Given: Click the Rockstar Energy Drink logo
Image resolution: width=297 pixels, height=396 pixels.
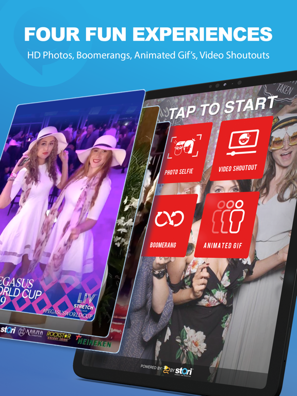Looking at the screenshot, I should 59,336.
